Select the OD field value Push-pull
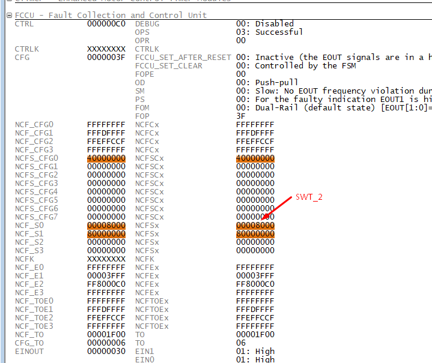The height and width of the screenshot is (363, 432). tap(267, 83)
